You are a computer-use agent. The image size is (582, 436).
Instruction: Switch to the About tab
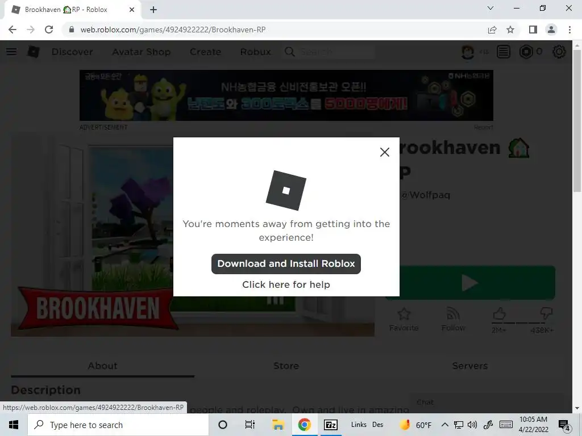[102, 366]
